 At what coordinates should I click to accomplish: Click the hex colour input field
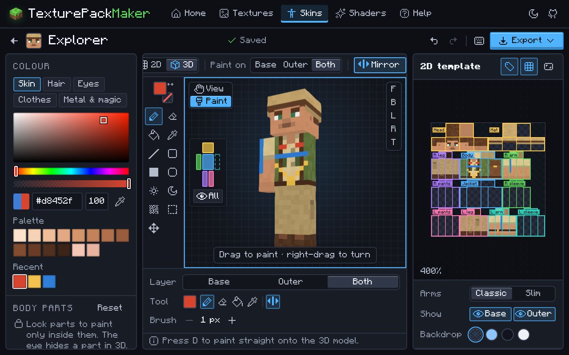[x=57, y=201]
